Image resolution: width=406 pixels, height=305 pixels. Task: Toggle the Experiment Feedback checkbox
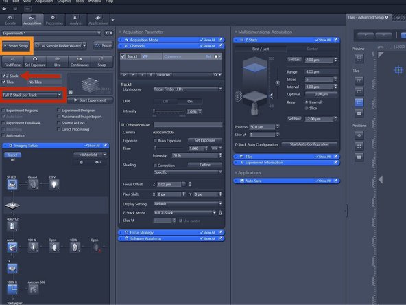point(3,123)
